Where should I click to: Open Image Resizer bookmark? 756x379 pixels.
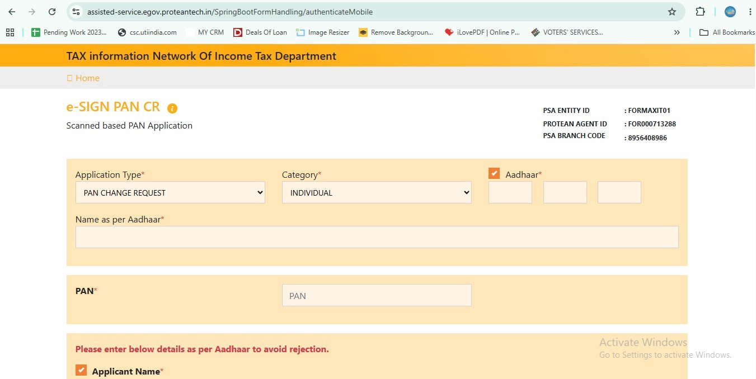[x=323, y=32]
